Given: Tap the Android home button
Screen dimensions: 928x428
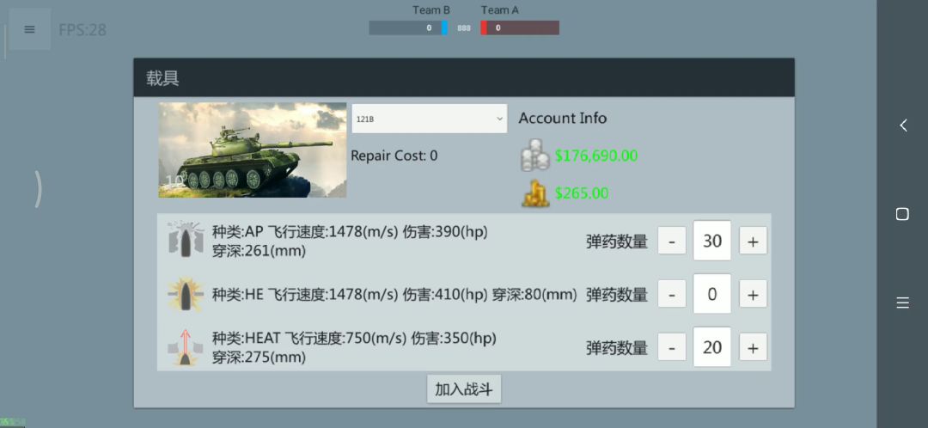Looking at the screenshot, I should tap(902, 214).
